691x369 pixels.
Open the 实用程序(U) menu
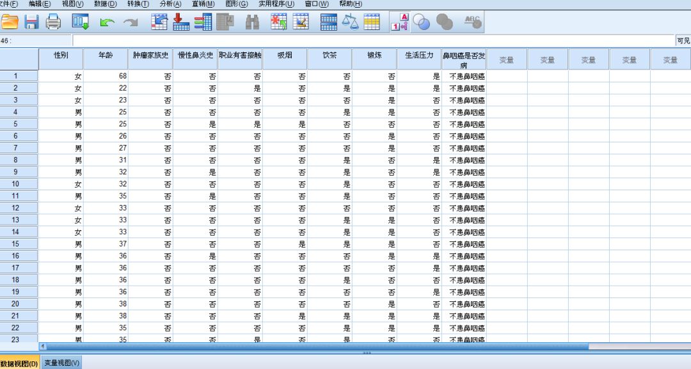coord(276,4)
